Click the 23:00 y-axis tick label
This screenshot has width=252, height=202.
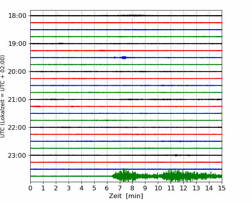click(x=17, y=156)
